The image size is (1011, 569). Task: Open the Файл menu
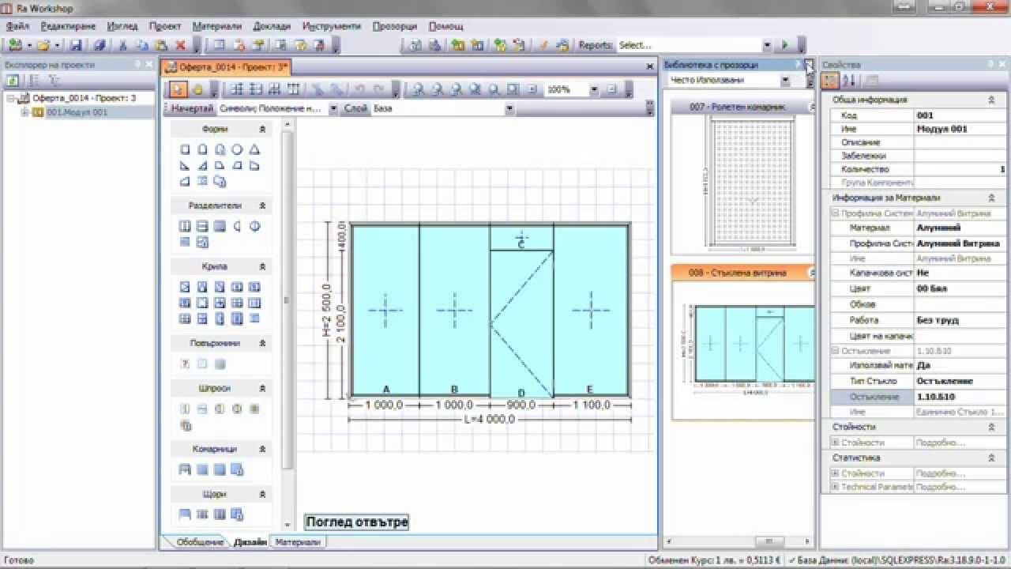pos(17,26)
